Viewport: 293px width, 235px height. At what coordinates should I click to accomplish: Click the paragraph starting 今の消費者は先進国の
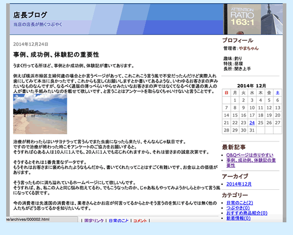tap(115, 206)
